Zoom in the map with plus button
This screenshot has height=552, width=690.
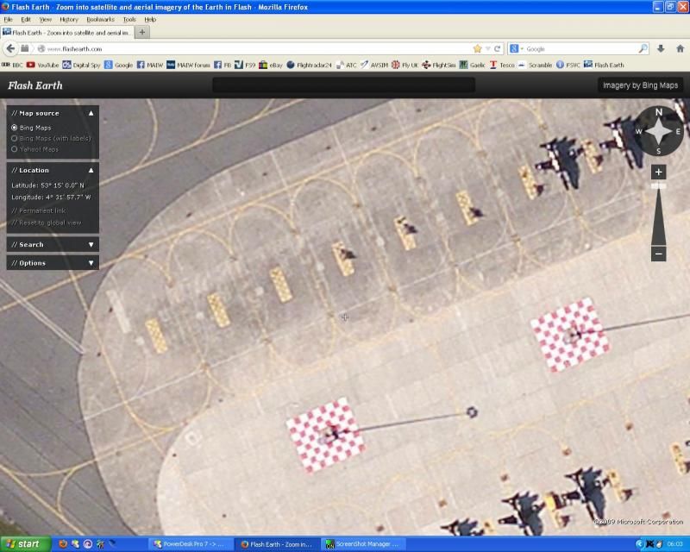point(658,172)
